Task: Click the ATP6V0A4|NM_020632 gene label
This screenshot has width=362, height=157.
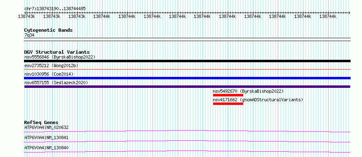Action: point(46,127)
